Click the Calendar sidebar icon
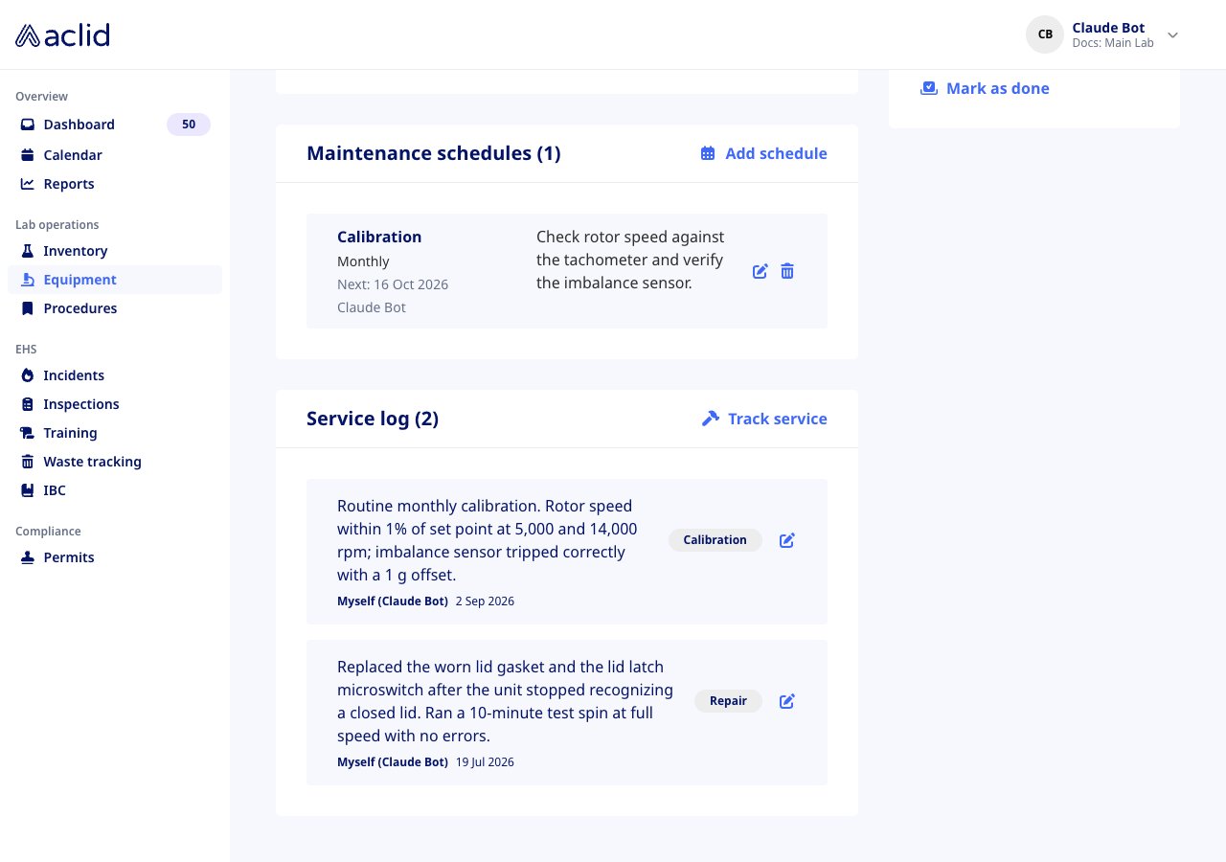This screenshot has height=862, width=1226. coord(28,155)
